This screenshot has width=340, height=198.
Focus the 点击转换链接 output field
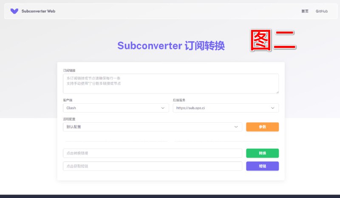point(153,153)
